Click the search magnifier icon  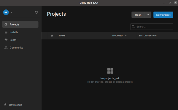133,27
